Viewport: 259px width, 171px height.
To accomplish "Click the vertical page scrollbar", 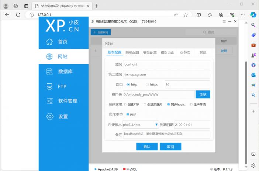I will coord(246,112).
